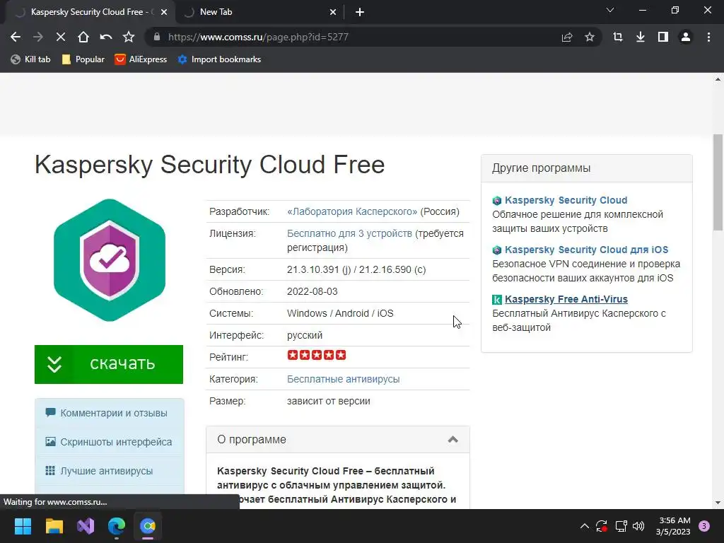Open the tab search dropdown arrow
The height and width of the screenshot is (543, 724).
(x=610, y=10)
